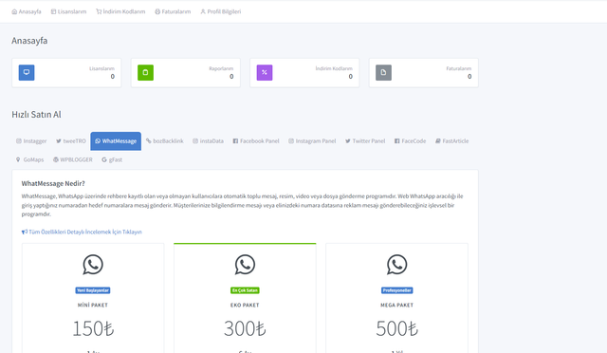Click the Faturalarım card label
Screen dimensions: 607x353
(459, 68)
